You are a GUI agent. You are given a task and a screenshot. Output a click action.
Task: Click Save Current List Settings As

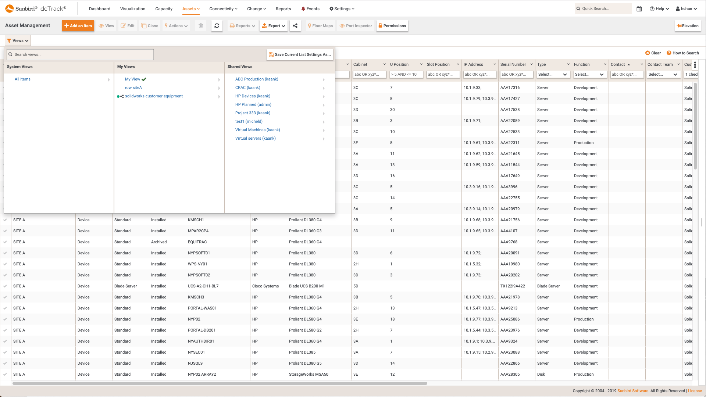click(300, 54)
